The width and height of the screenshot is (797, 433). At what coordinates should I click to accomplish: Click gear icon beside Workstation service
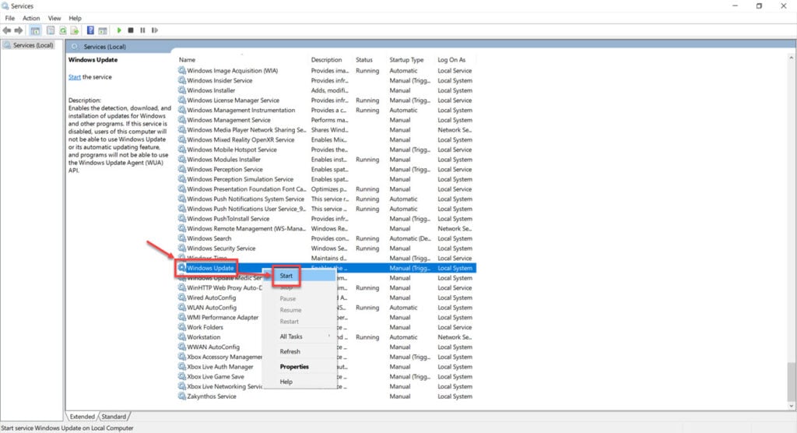coord(181,337)
